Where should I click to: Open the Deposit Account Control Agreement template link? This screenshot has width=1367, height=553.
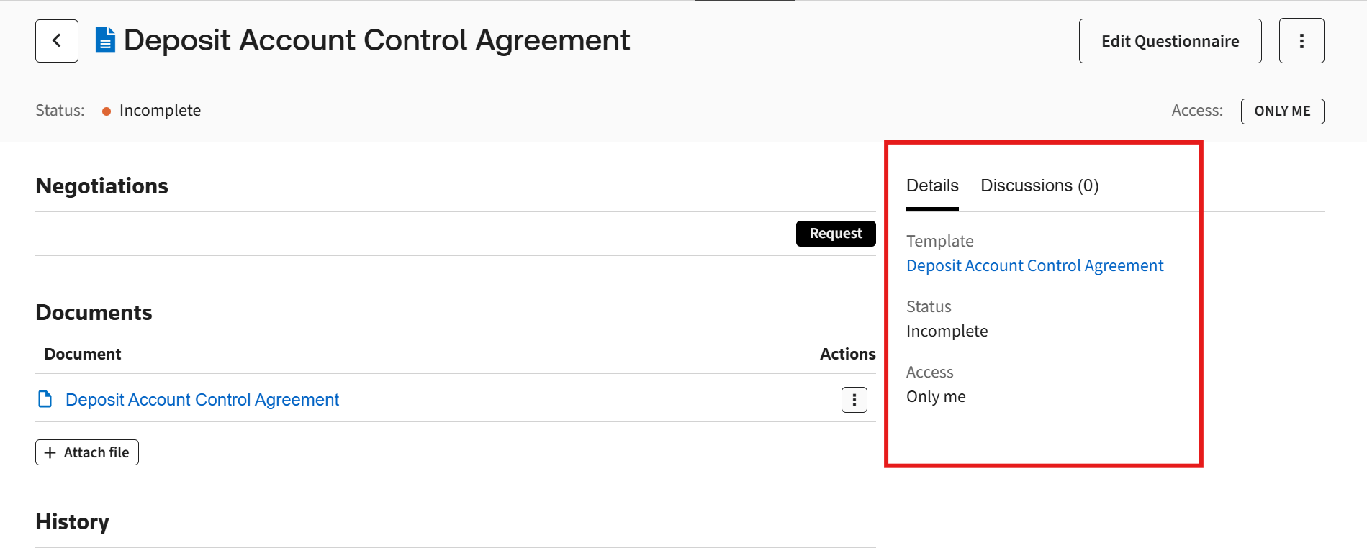(x=1034, y=265)
